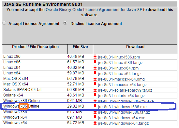The image size is (179, 128).
Task: Click the Solaris SPARC 64-bit description
Action: pyautogui.click(x=22, y=90)
